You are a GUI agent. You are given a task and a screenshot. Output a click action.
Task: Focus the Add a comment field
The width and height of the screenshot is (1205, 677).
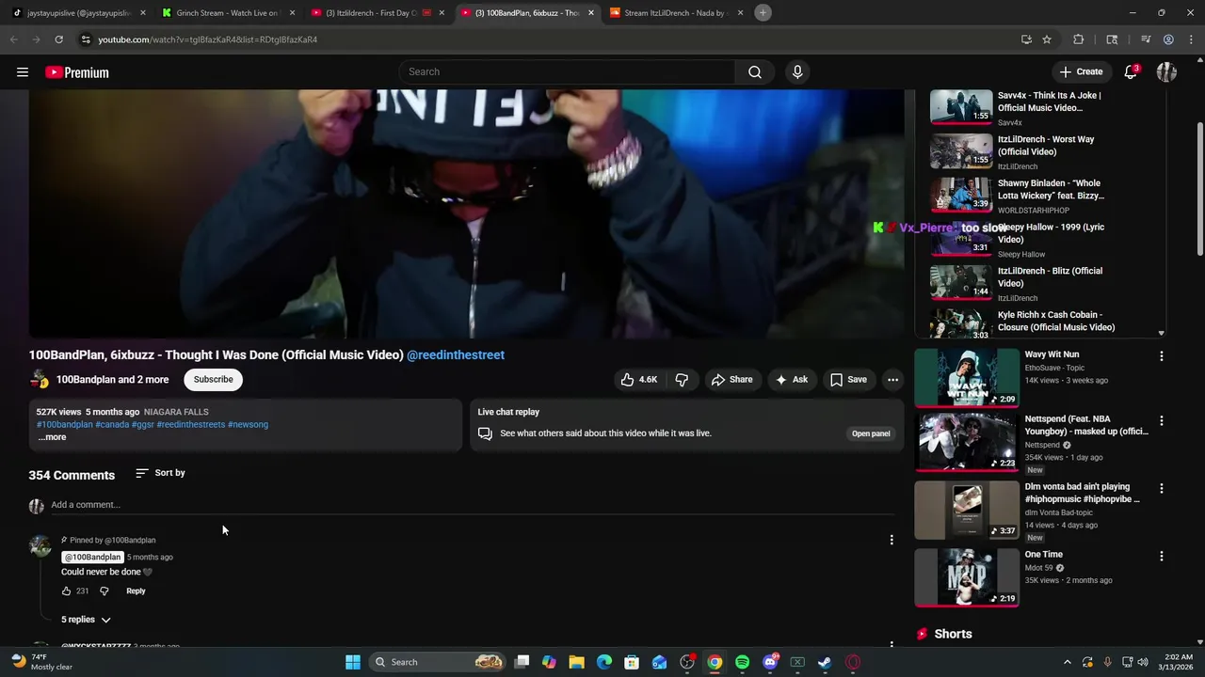click(x=471, y=505)
